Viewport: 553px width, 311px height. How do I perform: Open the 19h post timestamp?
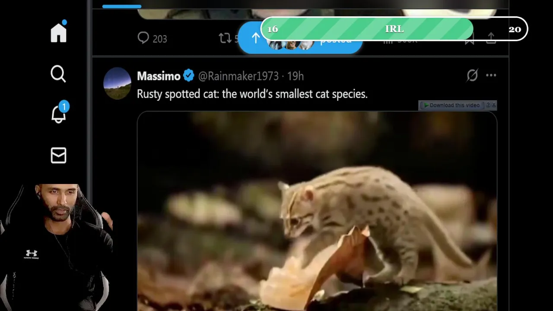click(296, 76)
